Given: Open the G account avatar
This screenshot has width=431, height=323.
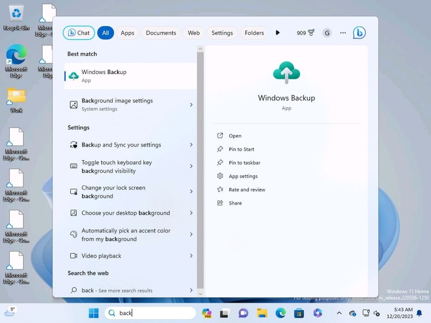Looking at the screenshot, I should tap(327, 33).
